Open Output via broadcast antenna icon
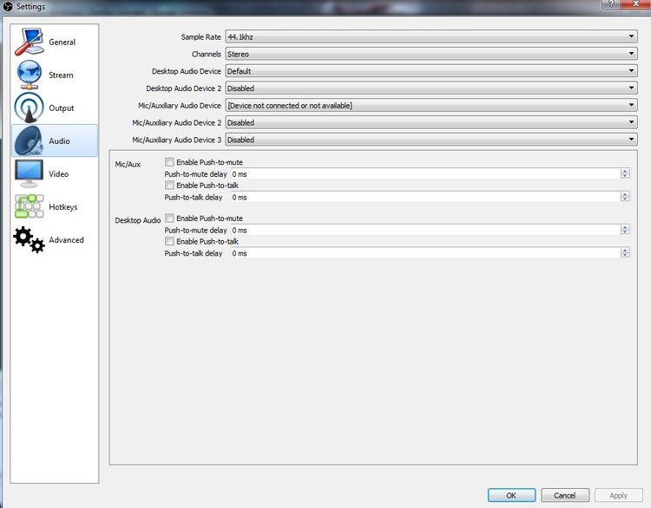 point(29,107)
